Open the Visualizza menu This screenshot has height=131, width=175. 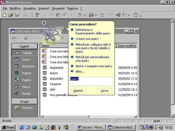30,8
